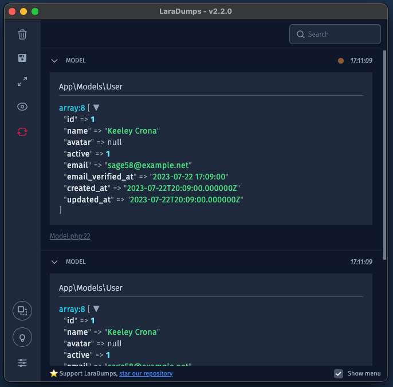Click the first "active" => 1 line
The image size is (393, 387).
(x=87, y=154)
